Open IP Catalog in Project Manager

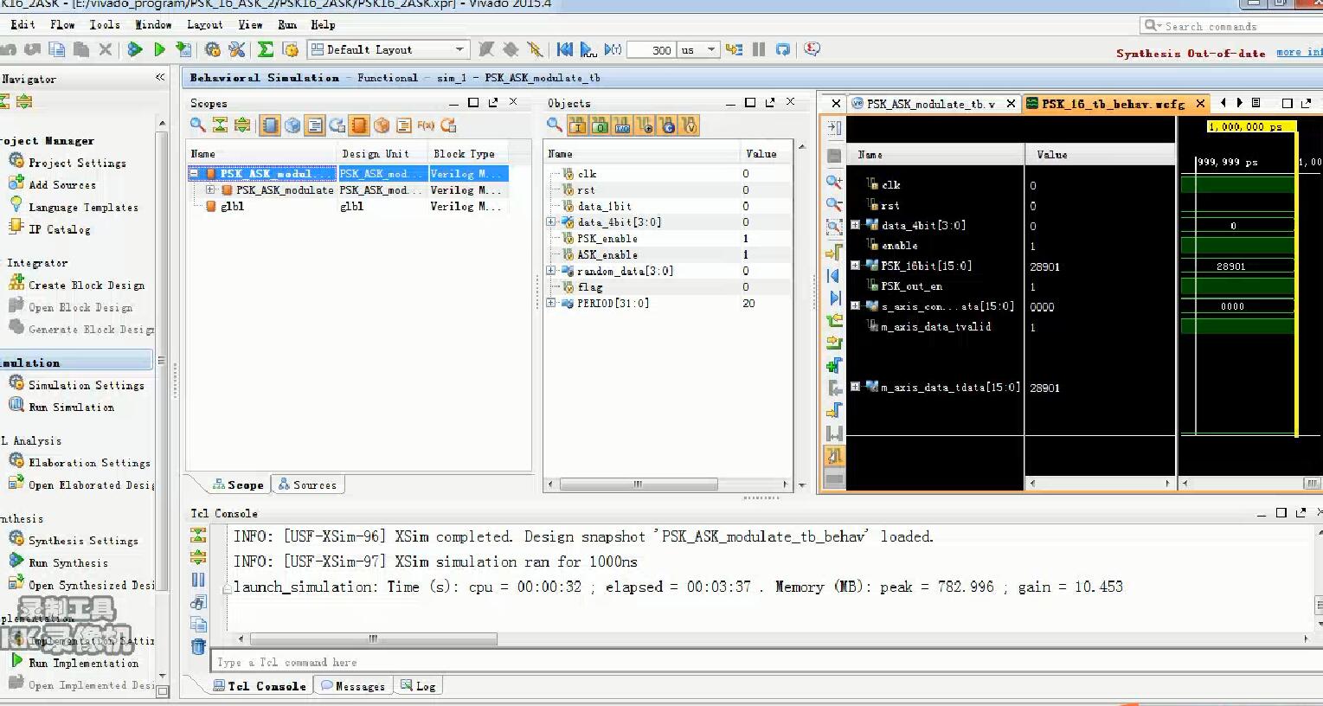60,229
